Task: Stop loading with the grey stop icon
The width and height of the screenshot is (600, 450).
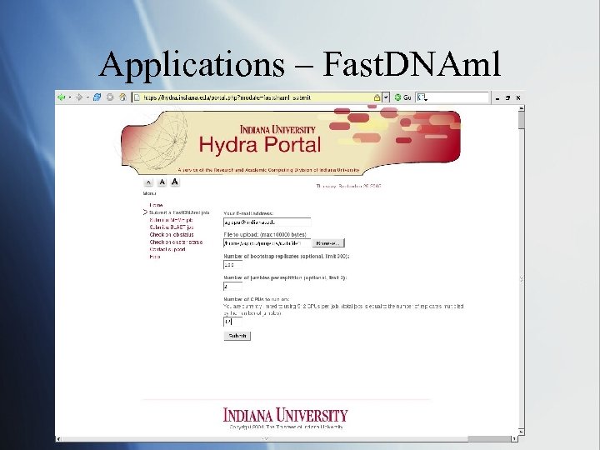Action: 110,97
